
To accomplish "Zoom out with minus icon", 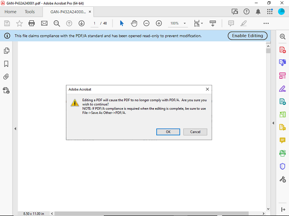I will (x=146, y=23).
